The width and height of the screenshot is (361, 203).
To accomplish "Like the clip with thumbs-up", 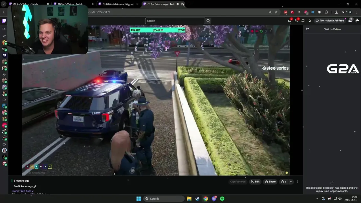I will [x=283, y=182].
